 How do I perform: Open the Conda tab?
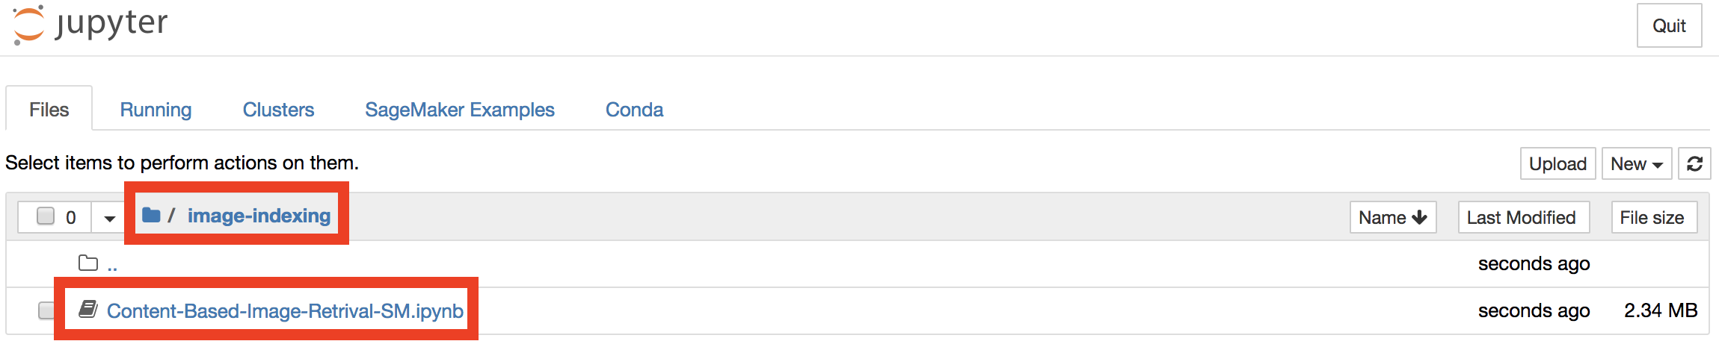point(634,110)
